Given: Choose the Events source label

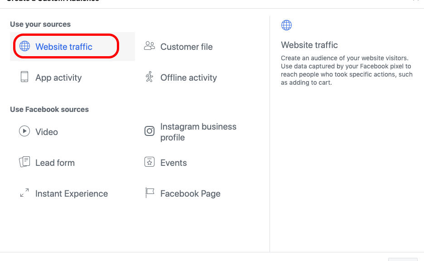Looking at the screenshot, I should click(x=173, y=163).
